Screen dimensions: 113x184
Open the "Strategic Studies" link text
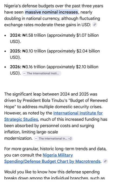(21, 119)
